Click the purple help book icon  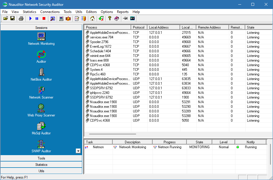coord(116,18)
